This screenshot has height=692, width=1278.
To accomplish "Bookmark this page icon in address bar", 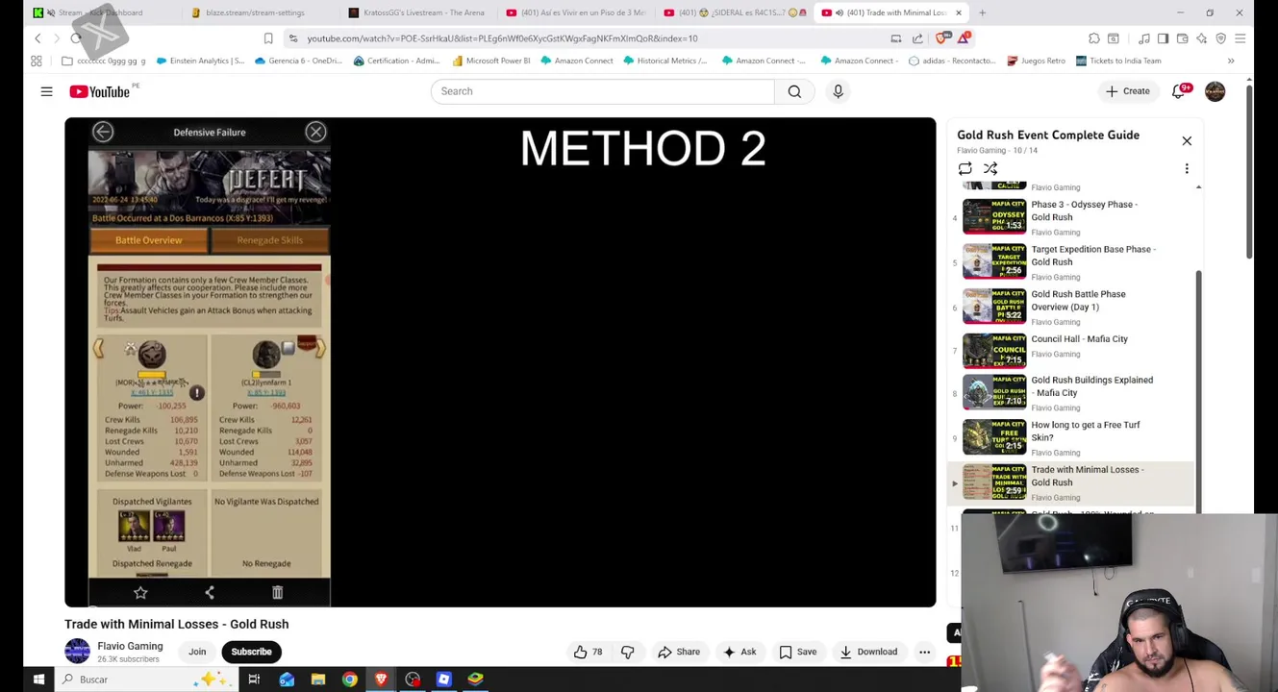I will coord(268,38).
